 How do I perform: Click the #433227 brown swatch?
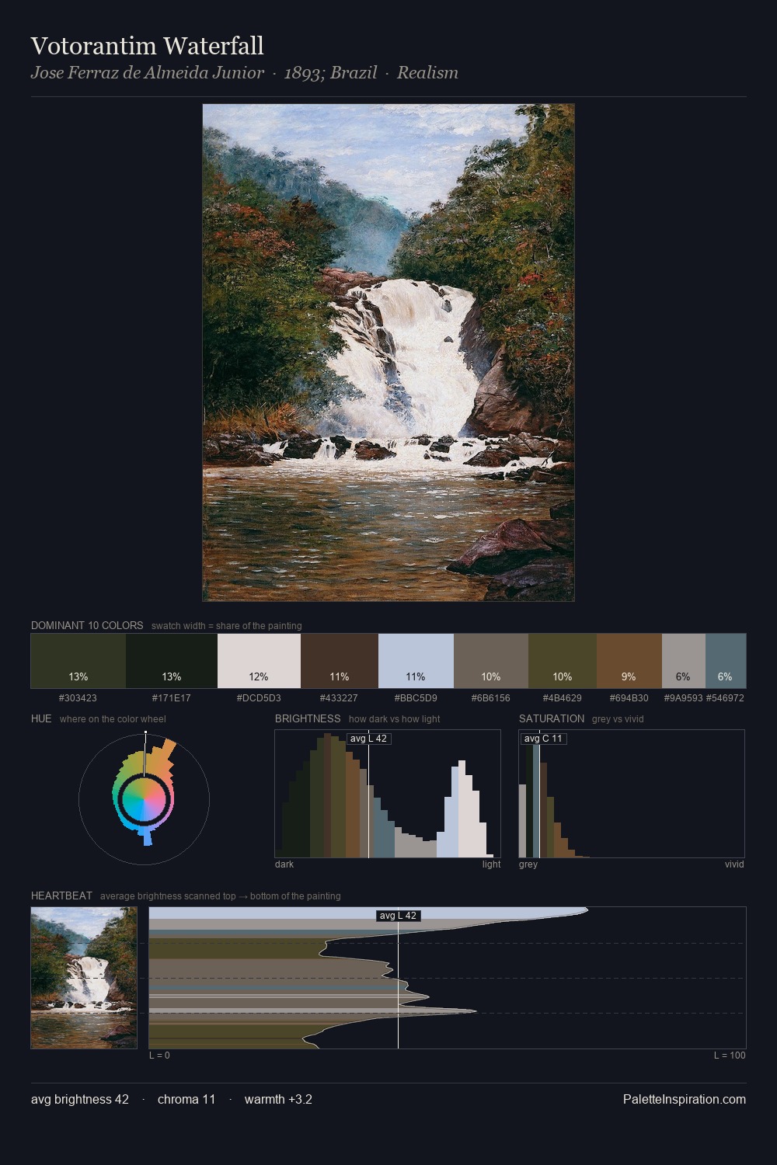pyautogui.click(x=340, y=661)
